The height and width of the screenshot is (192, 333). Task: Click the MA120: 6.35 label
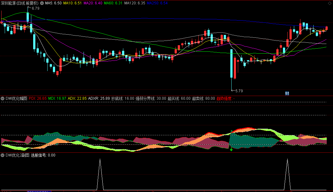[135, 3]
